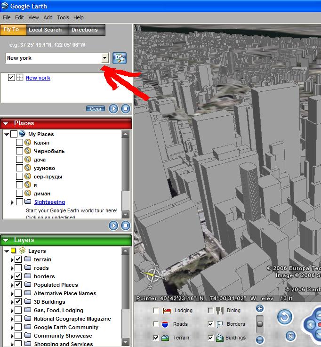Click the pan left arrow on navigation pad

point(311,325)
